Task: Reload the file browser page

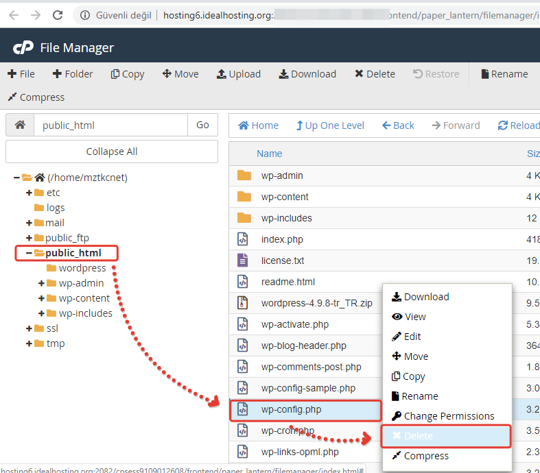Action: tap(518, 125)
